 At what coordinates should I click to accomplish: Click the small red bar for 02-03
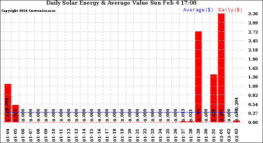click(x=236, y=121)
